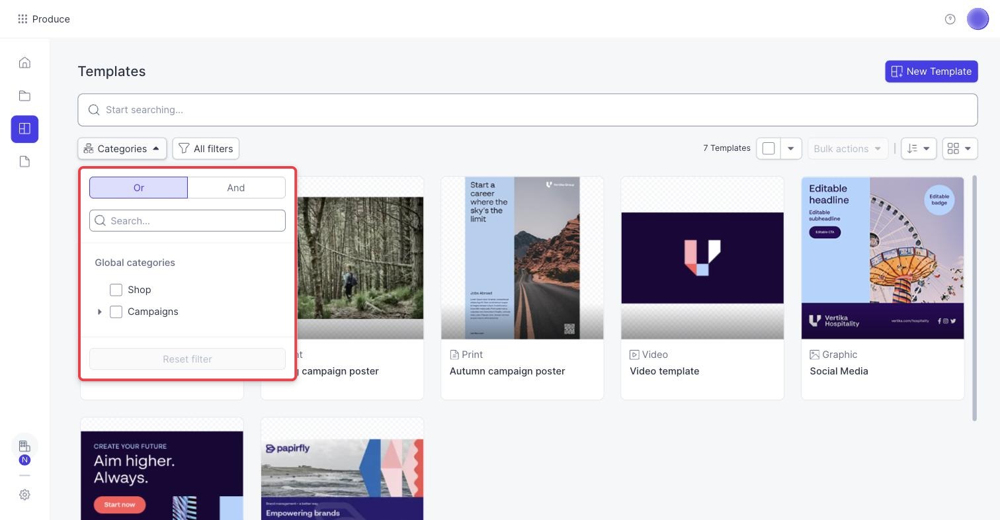1000x520 pixels.
Task: Click the magnifier icon in category search
Action: [x=101, y=221]
